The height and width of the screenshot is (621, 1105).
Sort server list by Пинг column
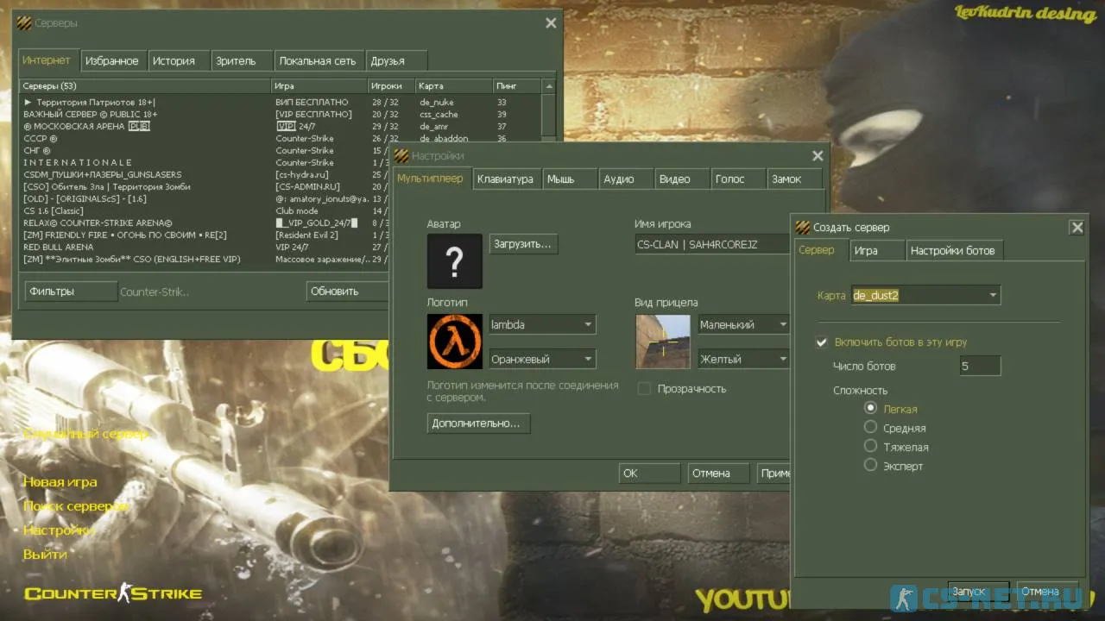click(517, 86)
